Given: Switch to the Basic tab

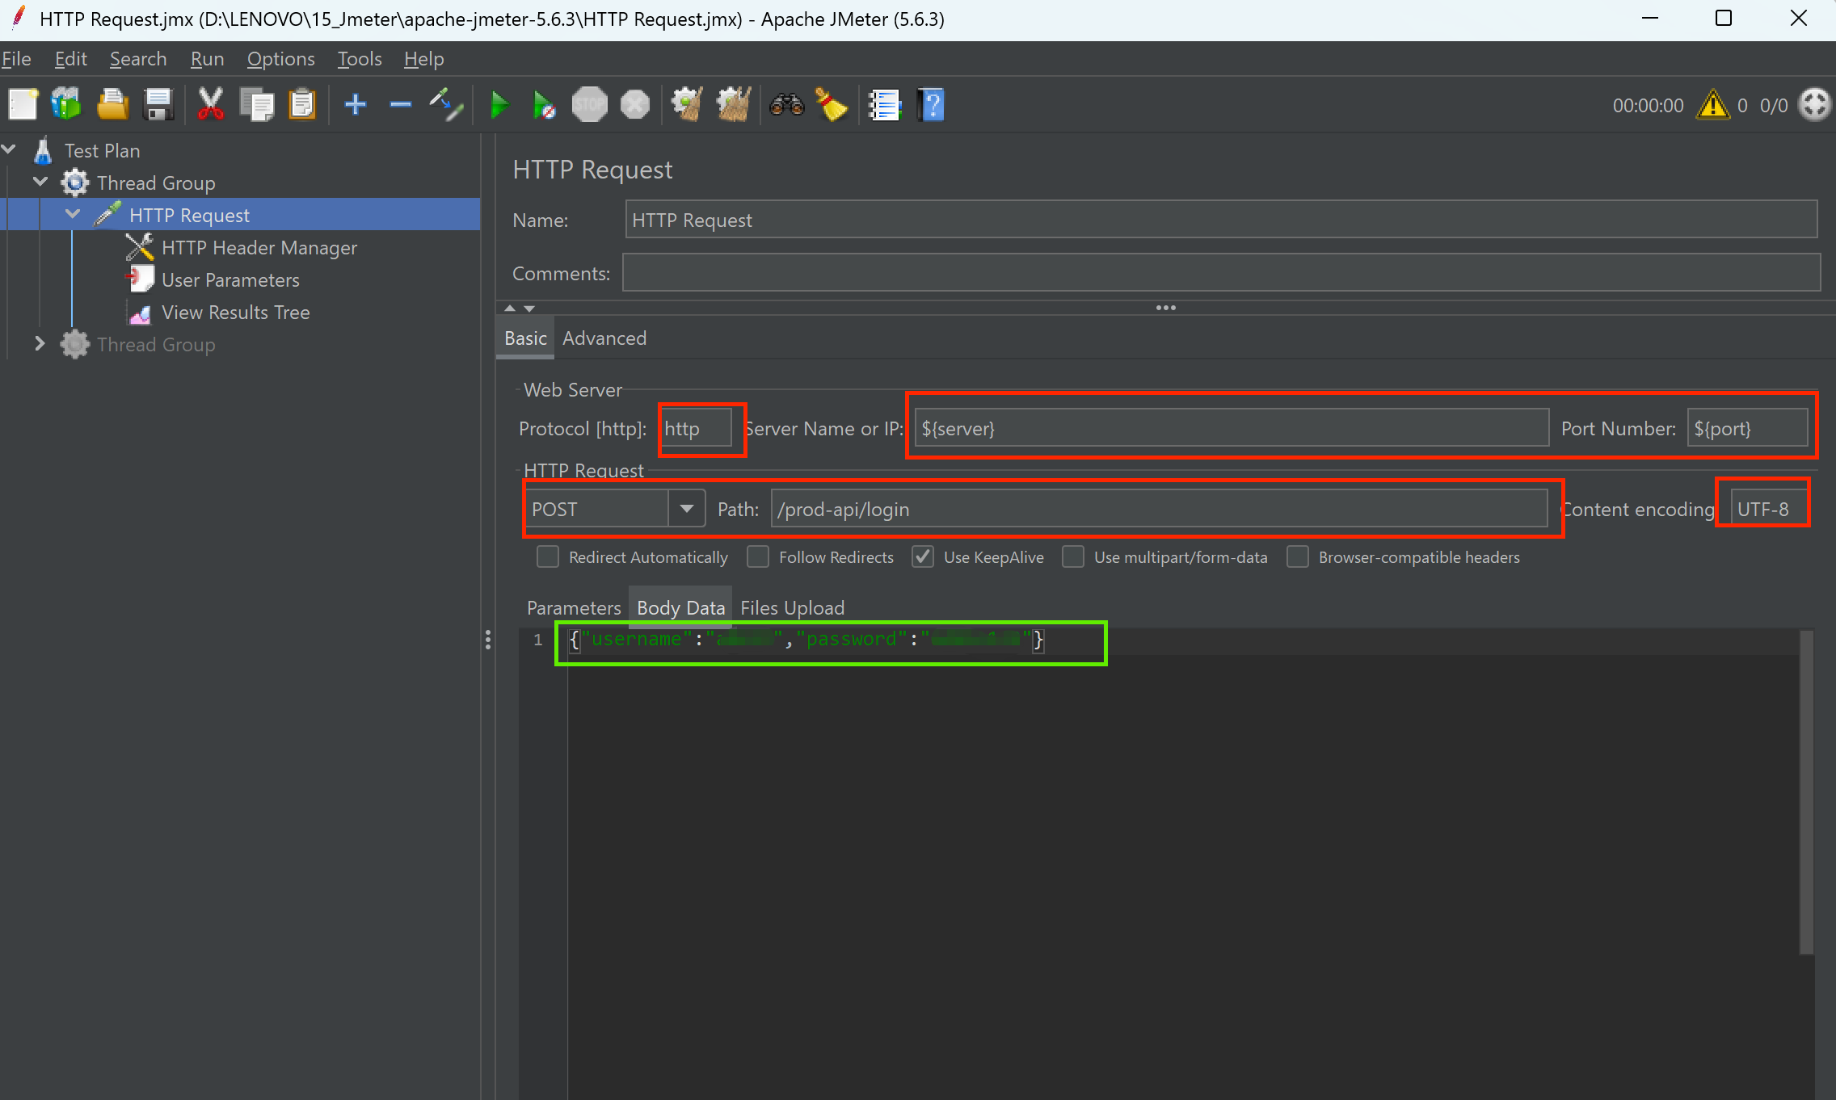Looking at the screenshot, I should pyautogui.click(x=525, y=338).
